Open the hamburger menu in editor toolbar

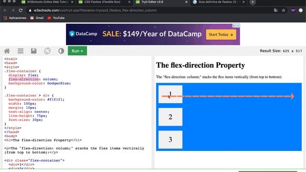click(x=21, y=51)
